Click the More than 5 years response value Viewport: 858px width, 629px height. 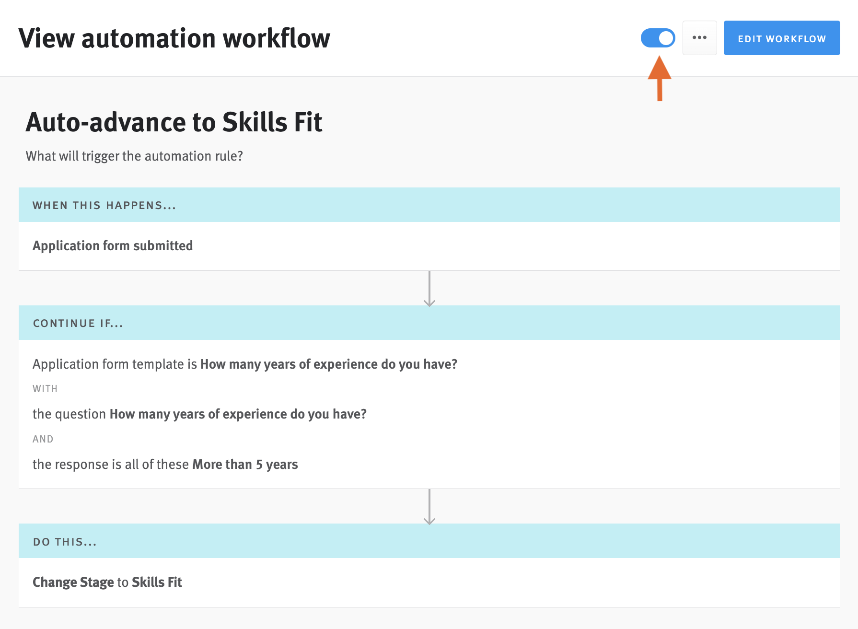click(244, 464)
